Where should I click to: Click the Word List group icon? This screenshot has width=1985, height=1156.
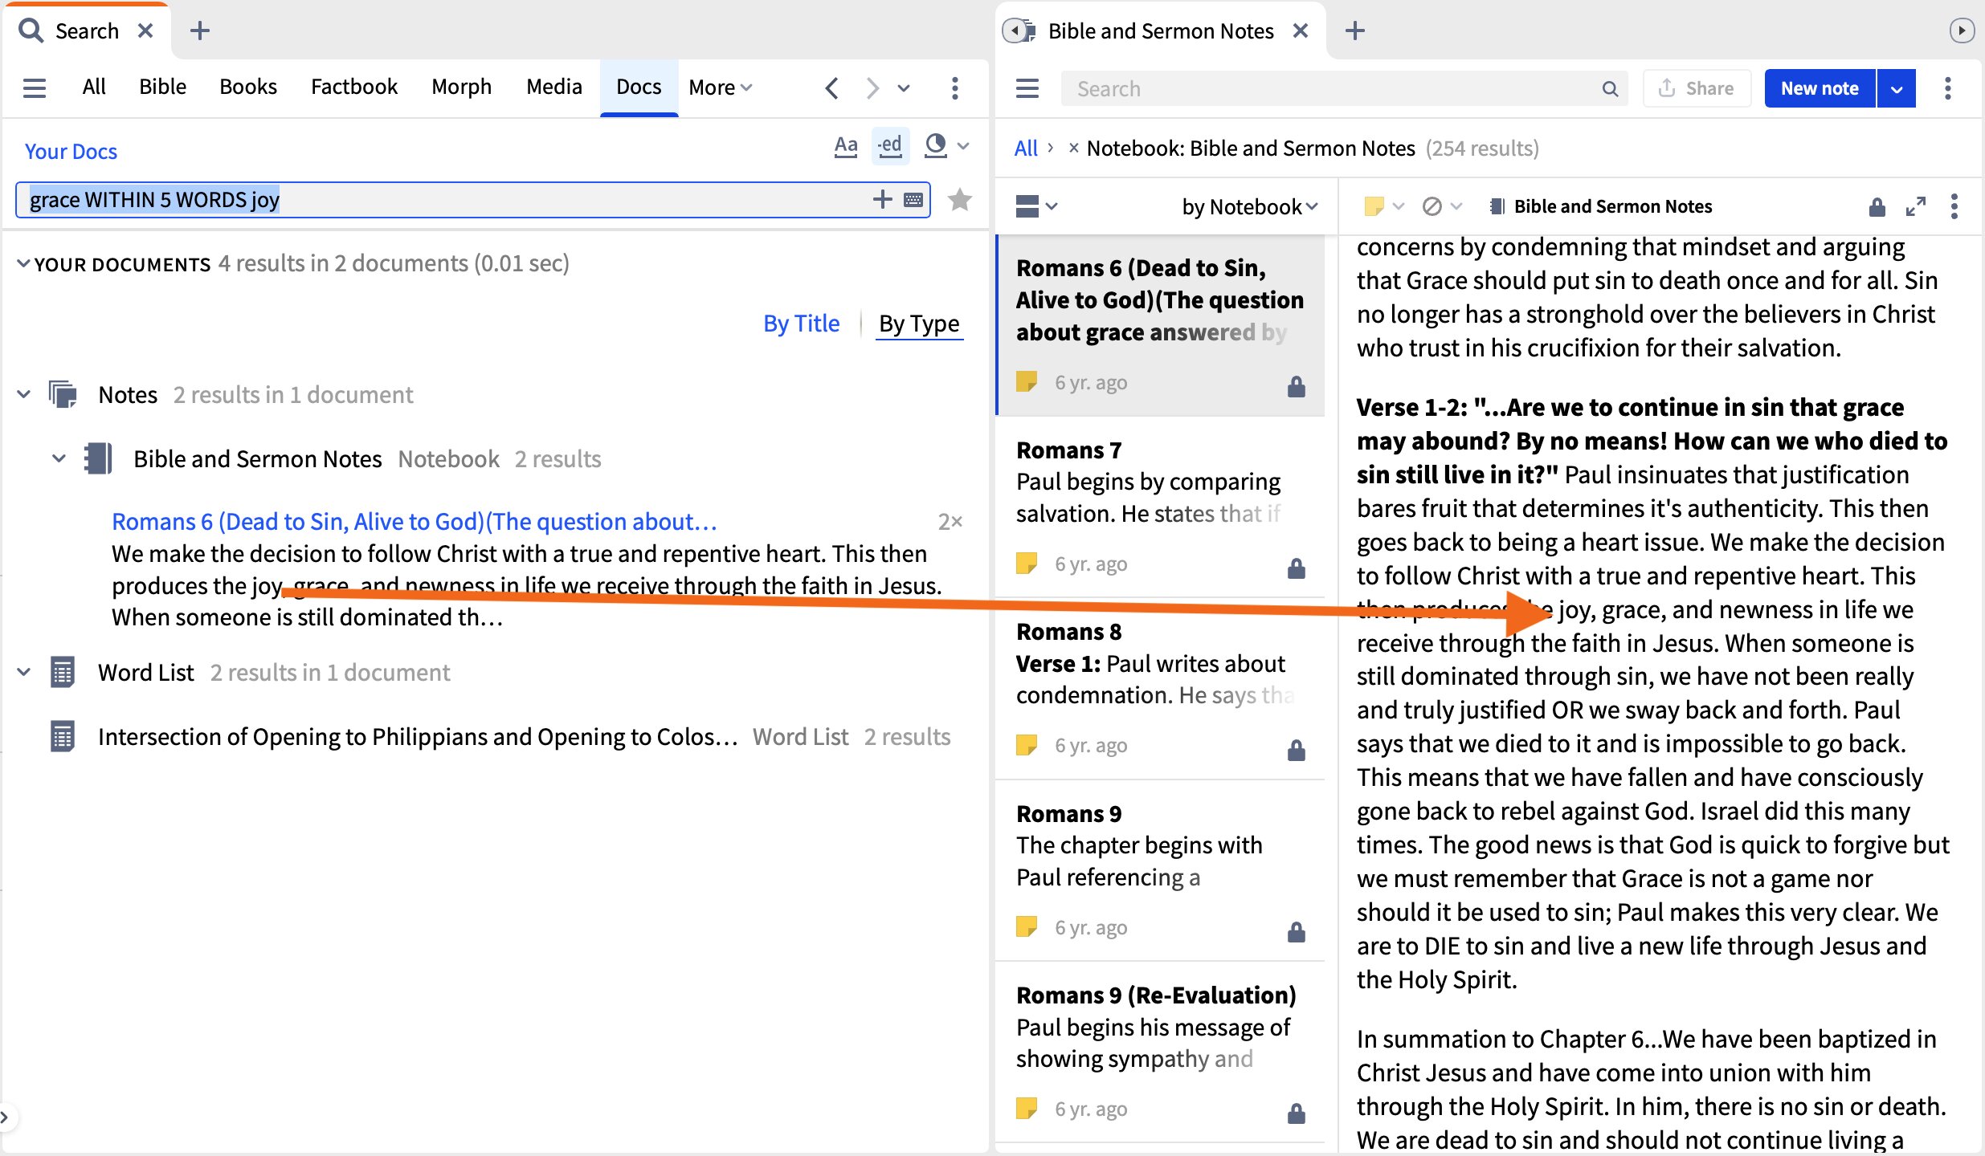pyautogui.click(x=63, y=672)
